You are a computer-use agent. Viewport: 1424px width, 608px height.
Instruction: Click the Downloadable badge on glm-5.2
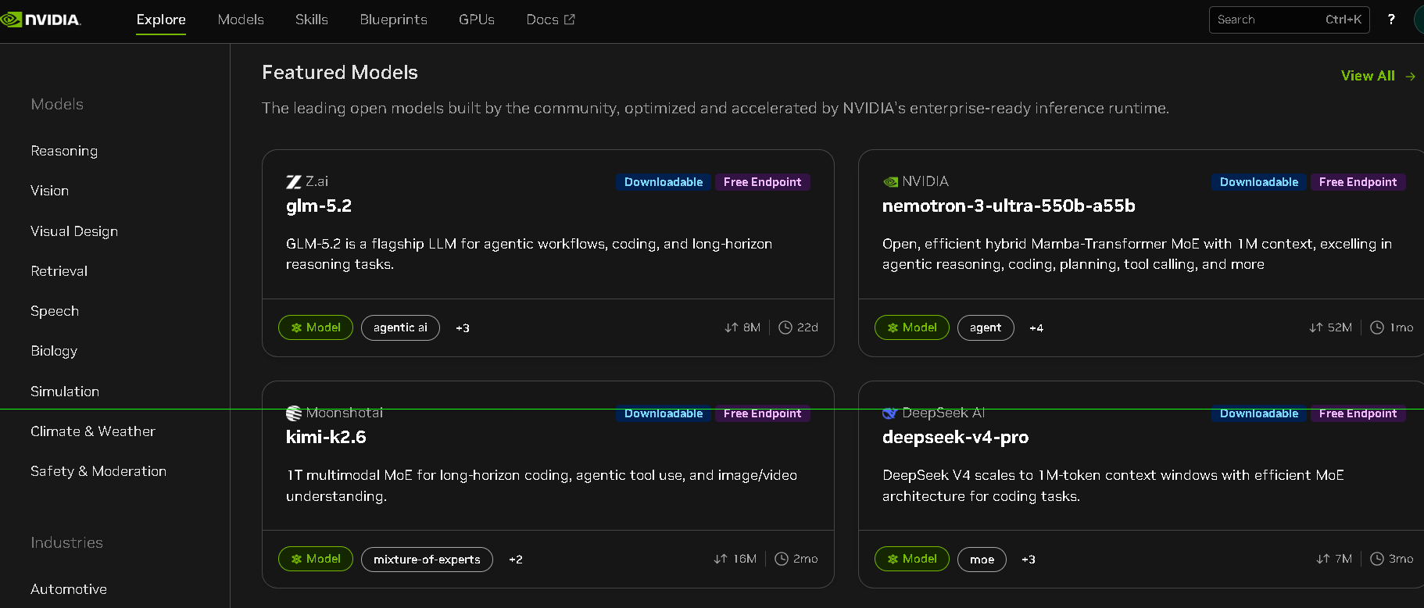pyautogui.click(x=664, y=182)
